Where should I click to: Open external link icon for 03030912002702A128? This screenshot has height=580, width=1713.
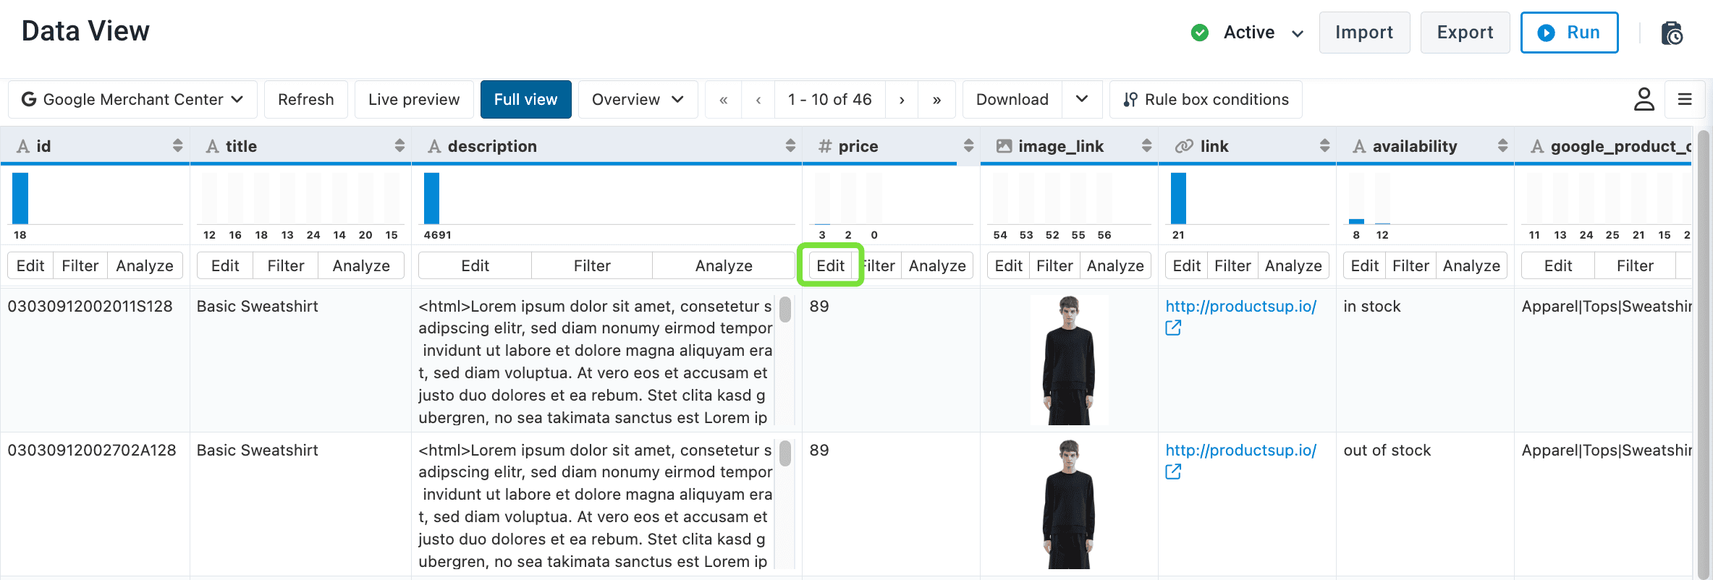1173,472
